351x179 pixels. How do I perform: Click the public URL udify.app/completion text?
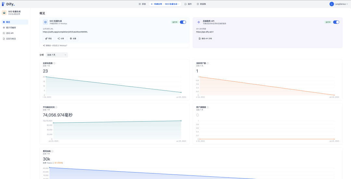65,32
